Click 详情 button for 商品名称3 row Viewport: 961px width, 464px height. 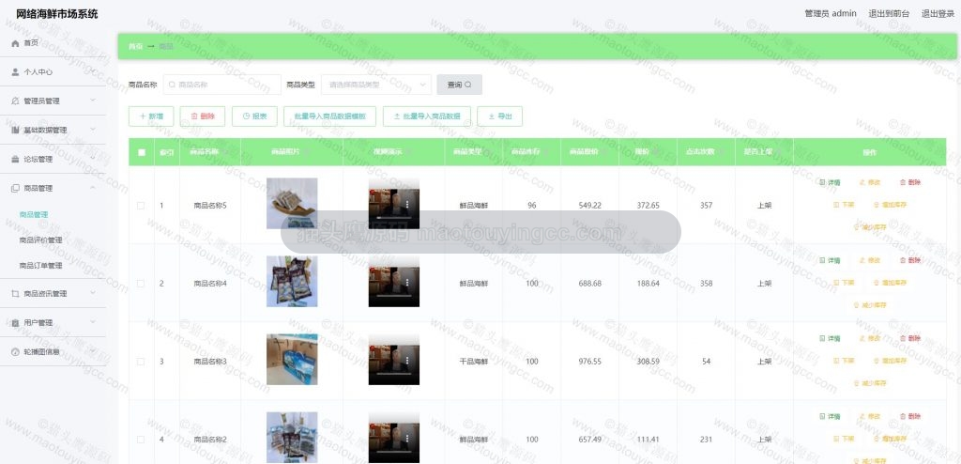click(x=830, y=338)
